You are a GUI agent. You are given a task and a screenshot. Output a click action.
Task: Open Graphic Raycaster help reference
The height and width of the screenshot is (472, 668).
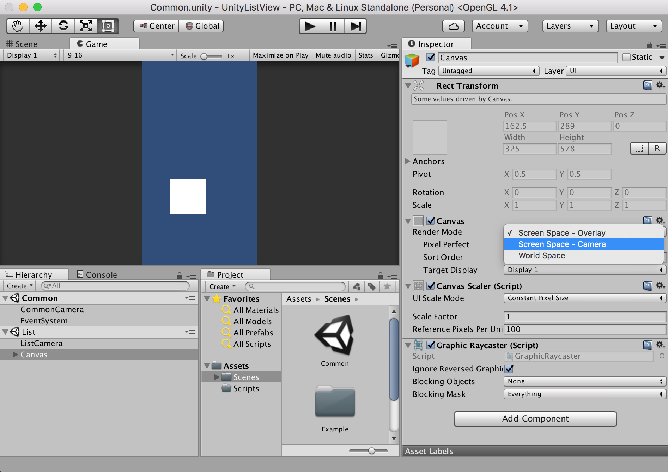pos(648,345)
